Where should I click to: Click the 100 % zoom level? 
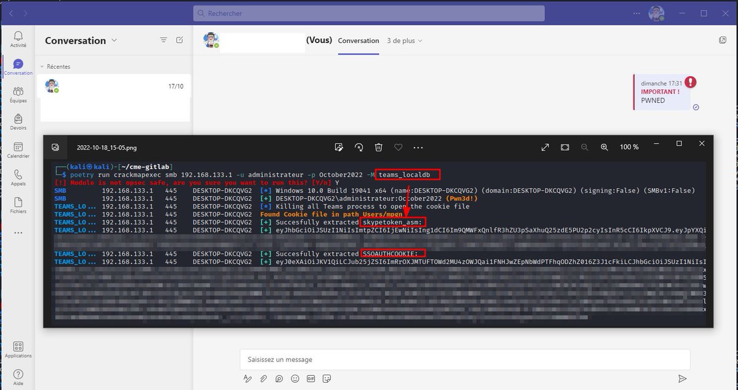[629, 147]
